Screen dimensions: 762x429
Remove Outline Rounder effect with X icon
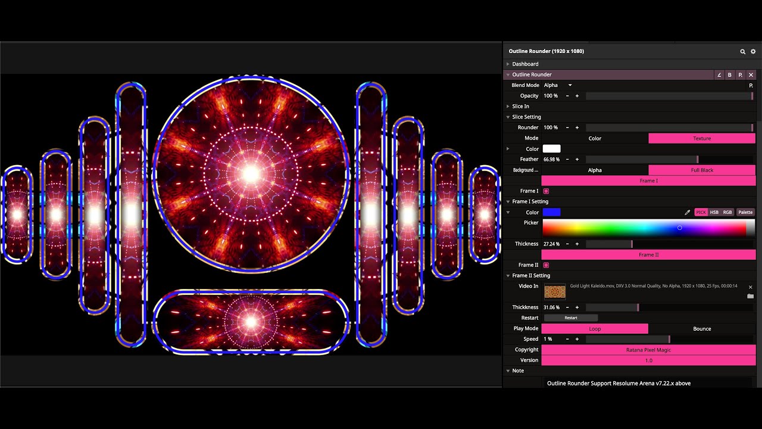click(x=751, y=75)
